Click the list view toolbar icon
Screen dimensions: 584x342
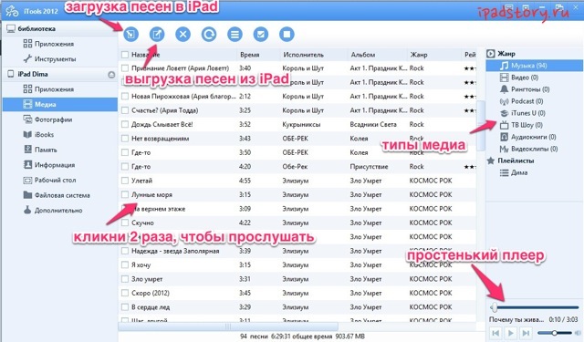(x=235, y=35)
